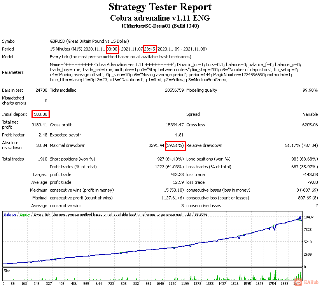The height and width of the screenshot is (288, 322).
Task: Click the symbol value 'GBPUSD (Great Britain Pound vs US Dollar)'
Action: coord(89,41)
